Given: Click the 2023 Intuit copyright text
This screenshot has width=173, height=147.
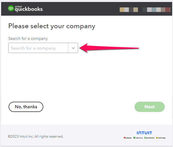Looking at the screenshot, I should coord(36,136).
